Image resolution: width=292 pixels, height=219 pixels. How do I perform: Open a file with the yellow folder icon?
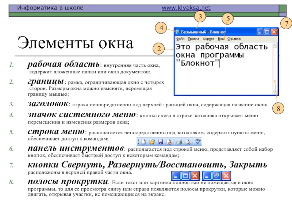(x=151, y=141)
